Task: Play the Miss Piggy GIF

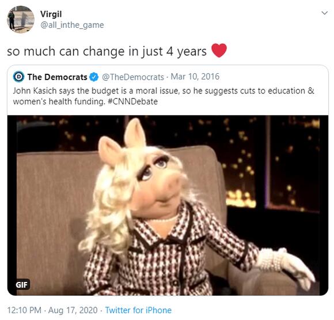Action: (168, 205)
